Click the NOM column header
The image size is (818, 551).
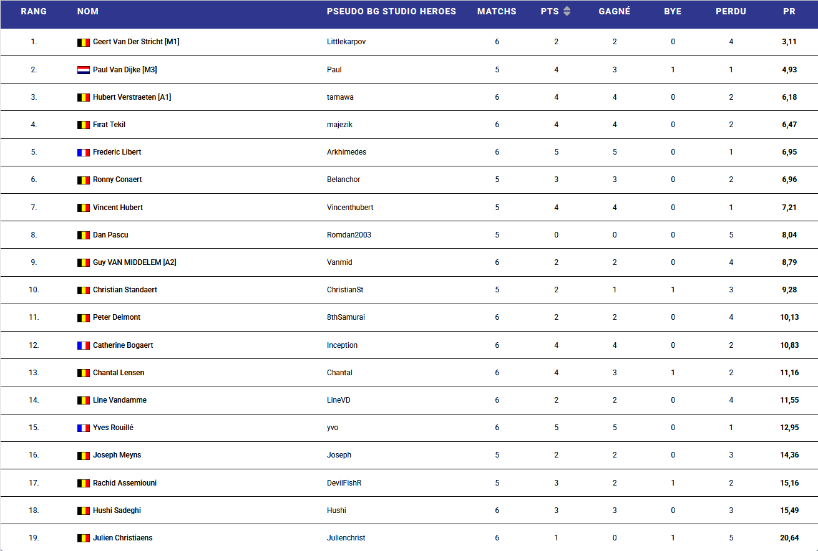tap(88, 11)
